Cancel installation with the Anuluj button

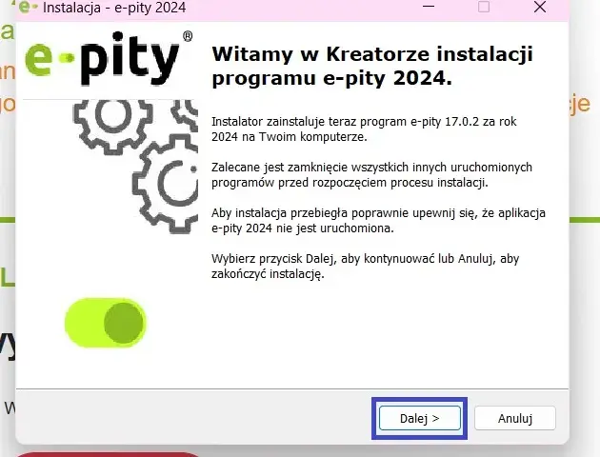pos(514,418)
